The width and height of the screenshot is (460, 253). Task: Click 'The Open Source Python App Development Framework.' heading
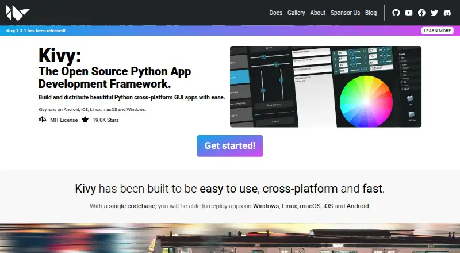click(114, 78)
